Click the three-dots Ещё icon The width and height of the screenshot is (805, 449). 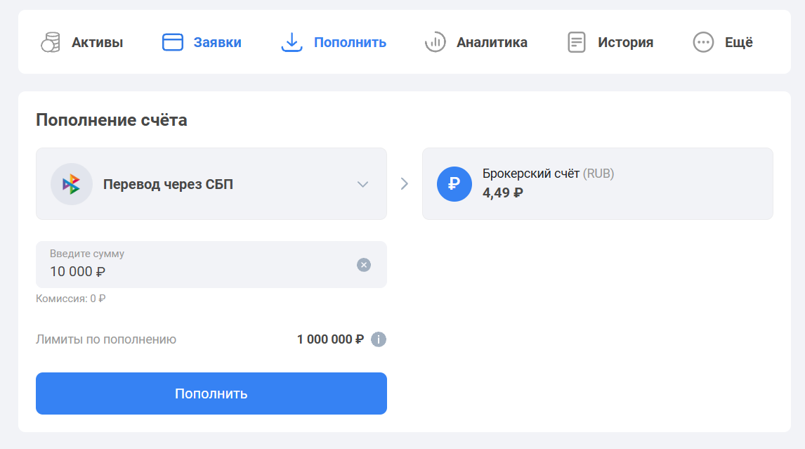click(703, 42)
